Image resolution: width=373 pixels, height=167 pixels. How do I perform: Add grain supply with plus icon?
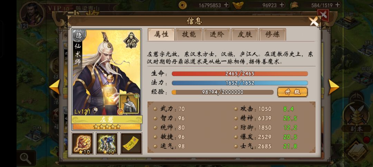point(337,5)
